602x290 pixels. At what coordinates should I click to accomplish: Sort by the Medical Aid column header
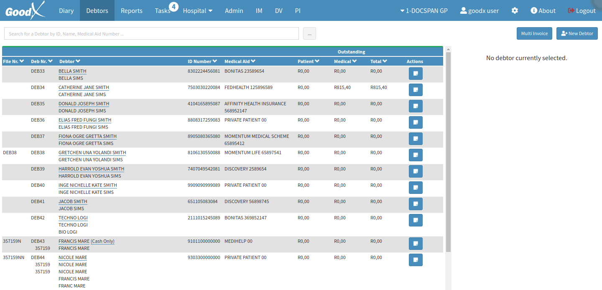coord(240,61)
